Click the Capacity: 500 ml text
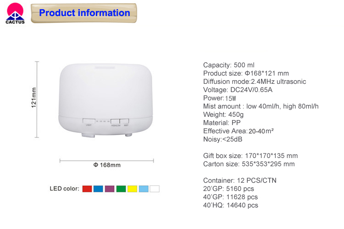344x229 pixels. click(x=228, y=65)
